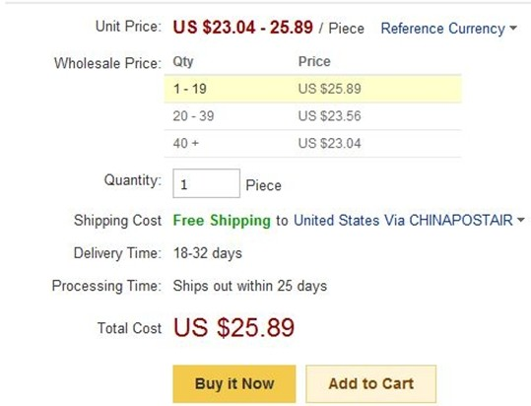Open the Reference Currency dropdown
The width and height of the screenshot is (531, 406).
point(448,29)
